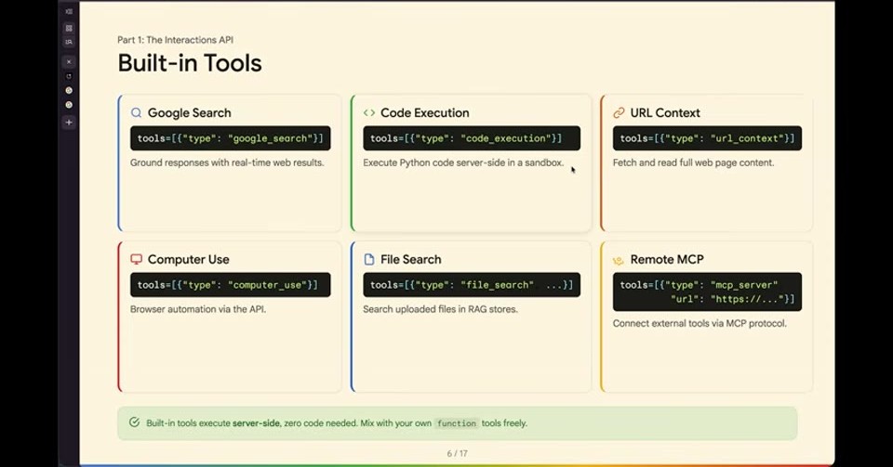
Task: Open the grid view icon in sidebar
Action: point(69,28)
